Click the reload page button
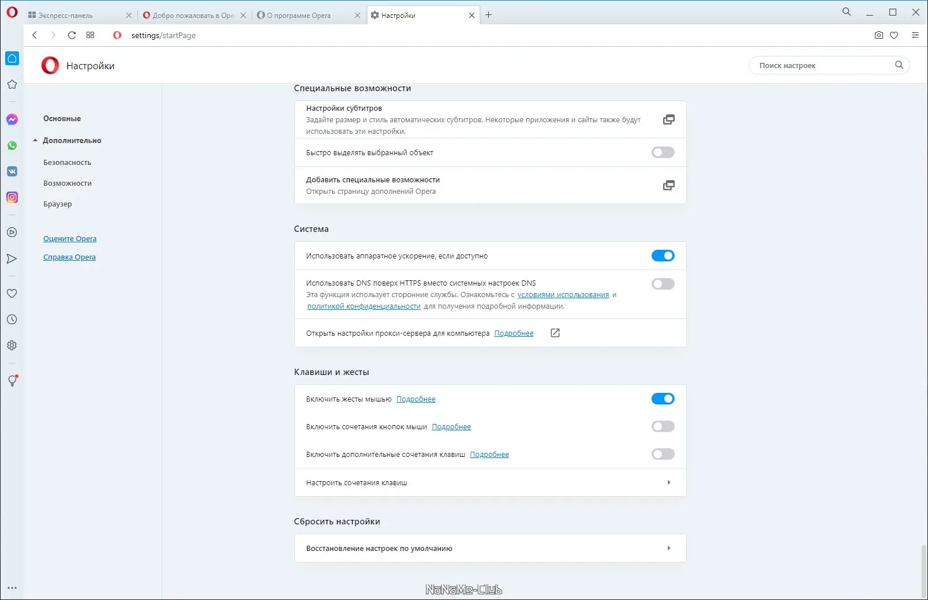Viewport: 928px width, 600px height. [x=72, y=35]
